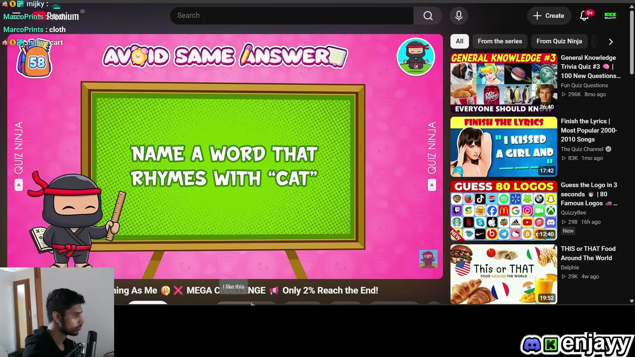The height and width of the screenshot is (357, 635).
Task: Click the channel watermark in the video corner
Action: coord(428,259)
